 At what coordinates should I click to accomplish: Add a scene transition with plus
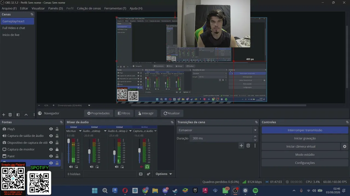pos(241,146)
